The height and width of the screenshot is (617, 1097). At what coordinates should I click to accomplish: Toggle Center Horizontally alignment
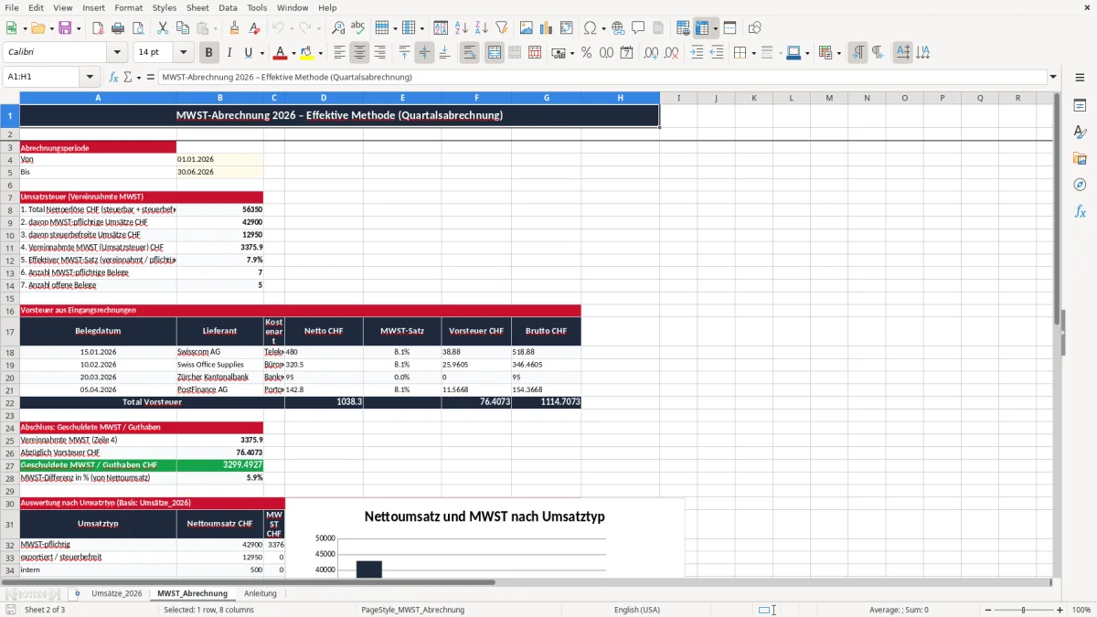click(360, 53)
